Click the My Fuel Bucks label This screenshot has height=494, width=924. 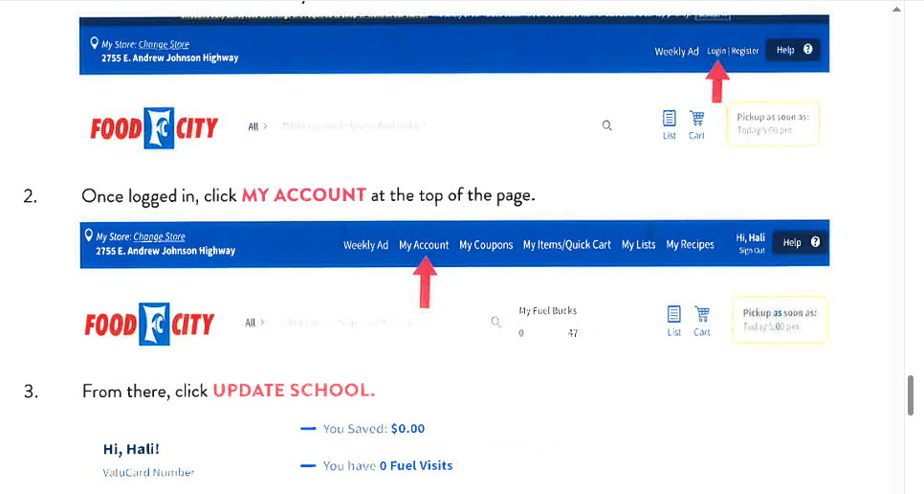(547, 311)
